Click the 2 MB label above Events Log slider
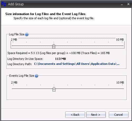The image size is (132, 121). click(14, 83)
